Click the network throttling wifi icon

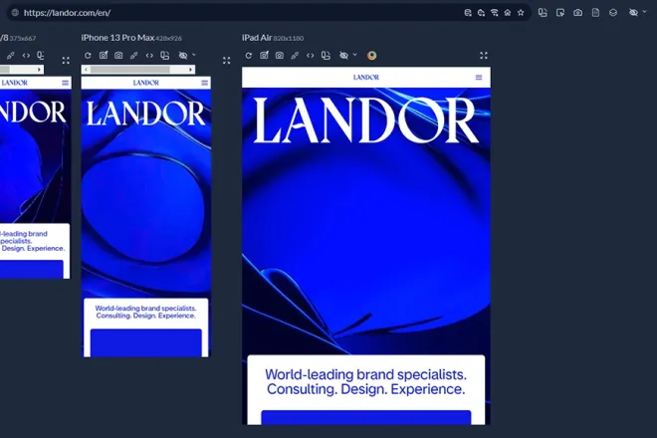pos(495,13)
